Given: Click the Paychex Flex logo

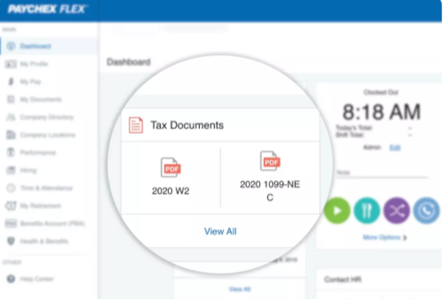Looking at the screenshot, I should (47, 9).
